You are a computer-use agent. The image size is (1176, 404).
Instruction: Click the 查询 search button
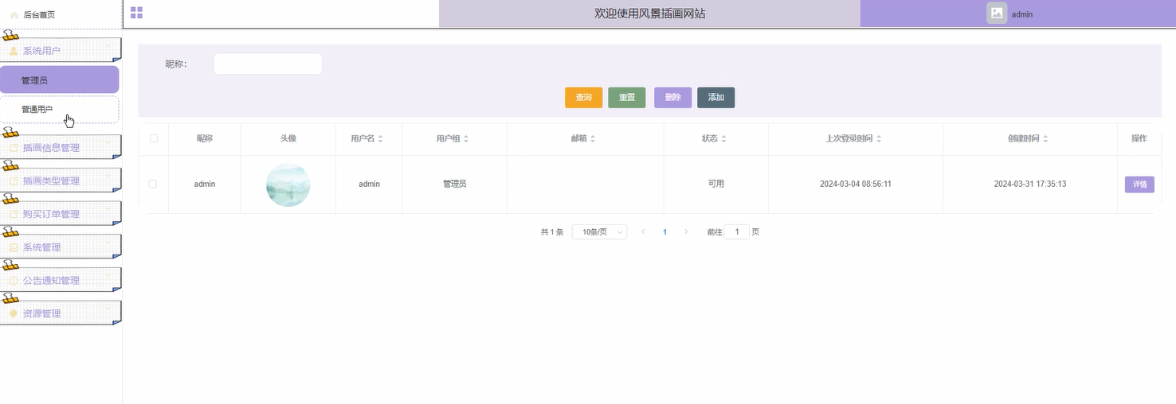click(x=584, y=98)
